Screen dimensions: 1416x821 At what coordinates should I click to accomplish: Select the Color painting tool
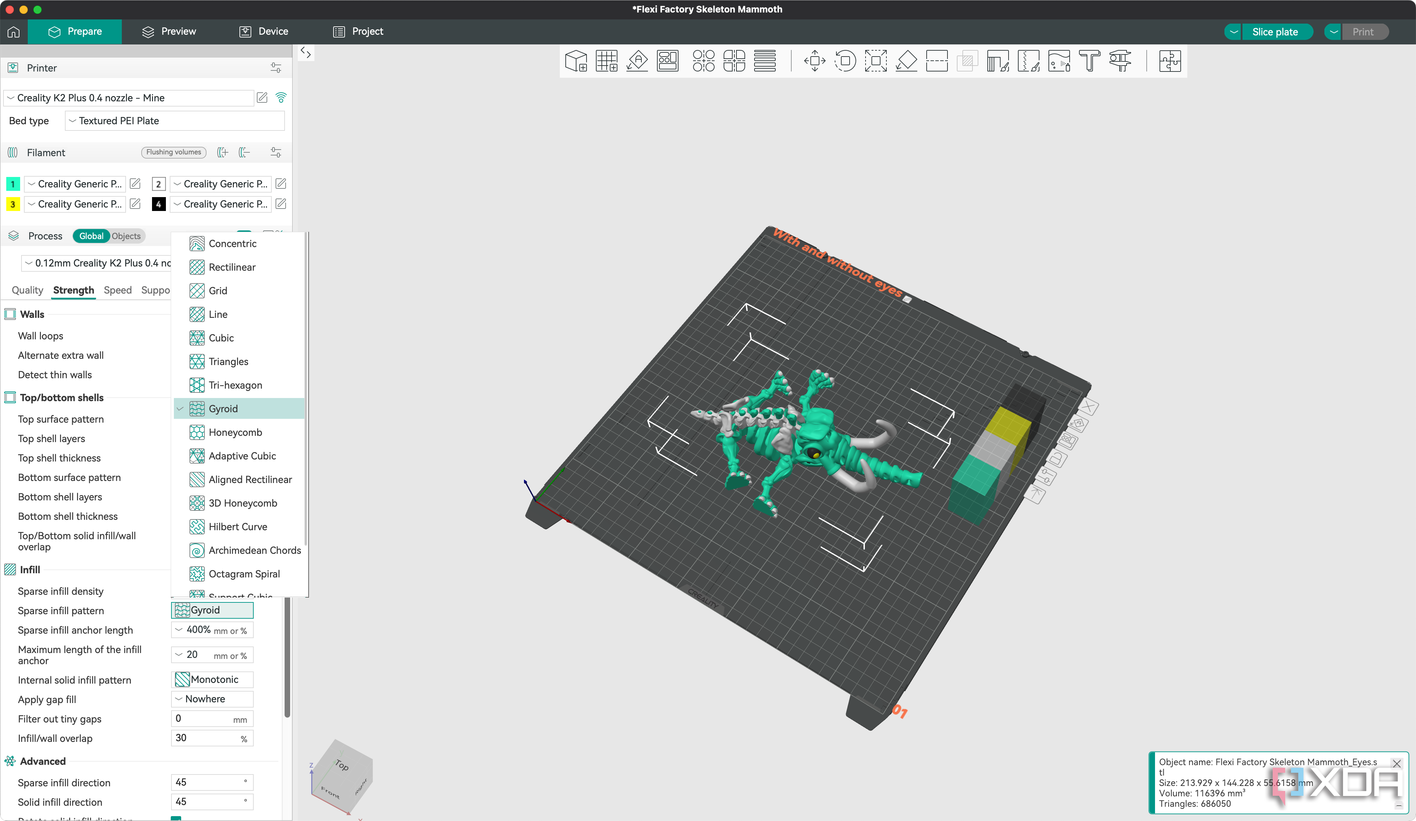click(x=1059, y=61)
